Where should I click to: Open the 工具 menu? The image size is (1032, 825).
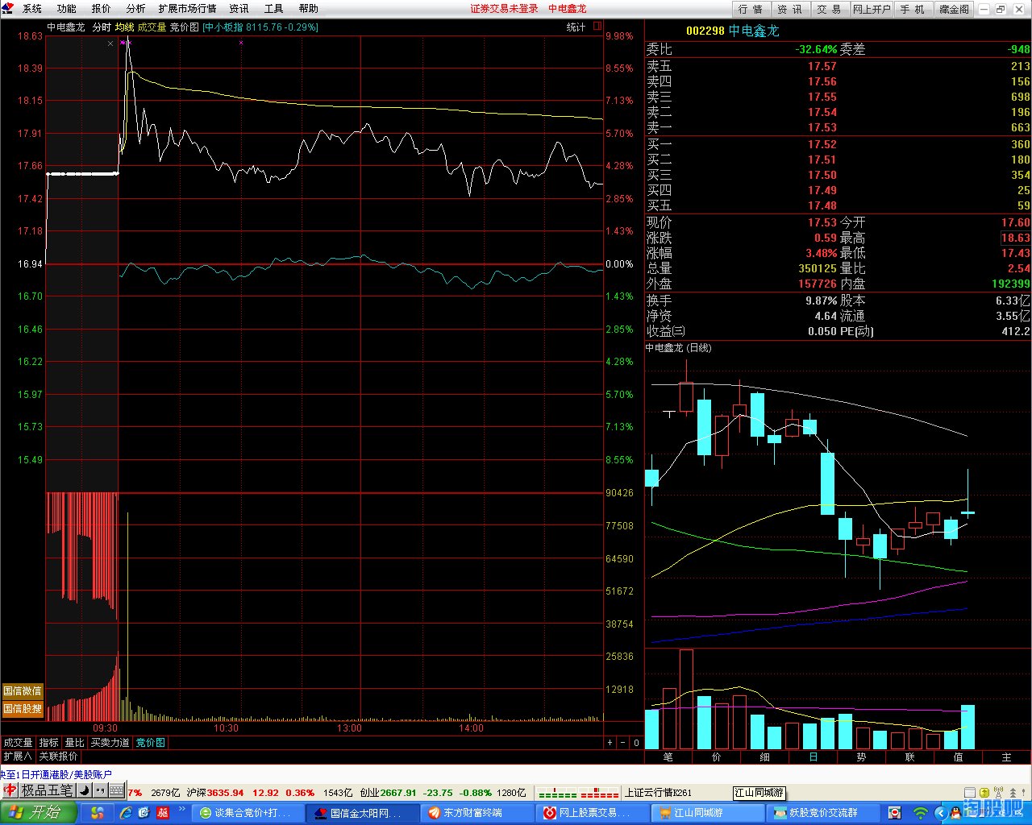click(274, 9)
